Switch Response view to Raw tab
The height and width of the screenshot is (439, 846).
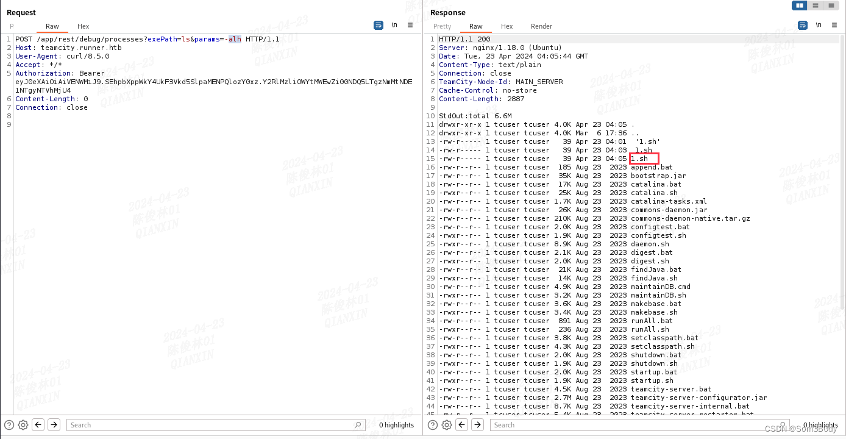pyautogui.click(x=476, y=26)
